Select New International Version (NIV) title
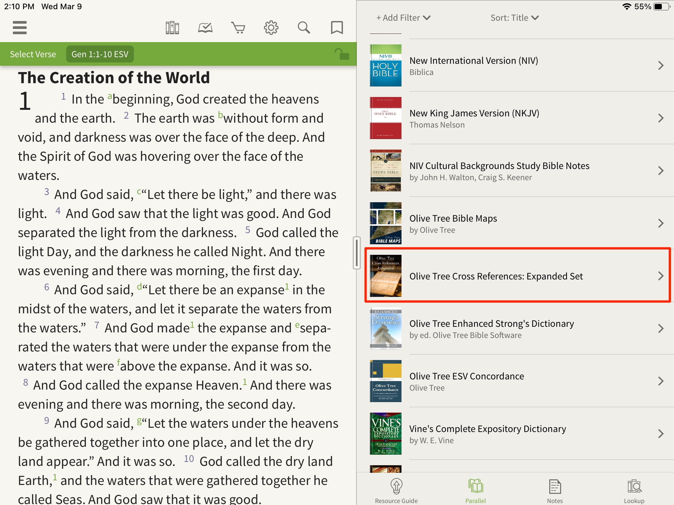The width and height of the screenshot is (674, 505). (x=474, y=60)
